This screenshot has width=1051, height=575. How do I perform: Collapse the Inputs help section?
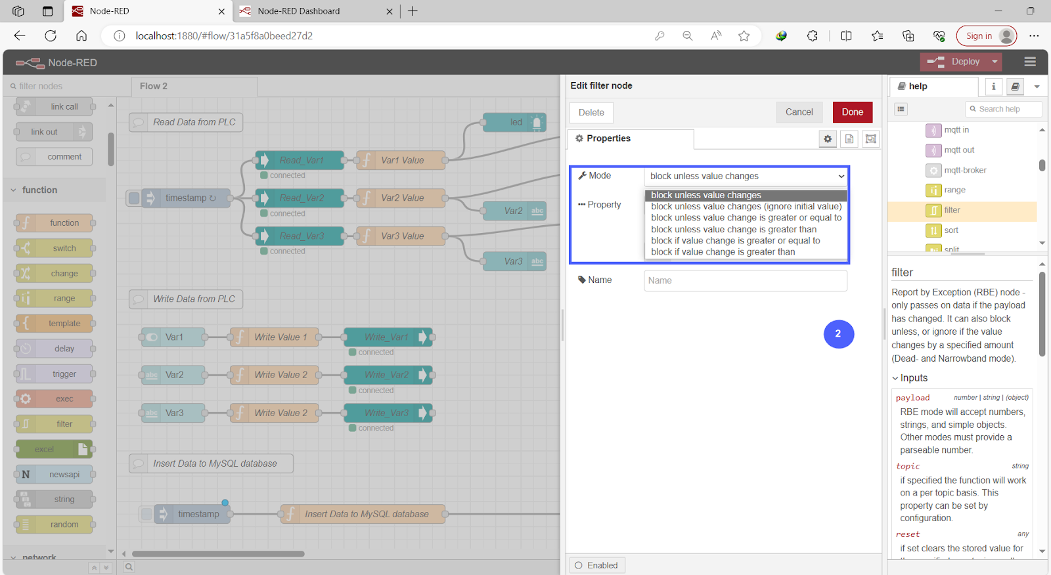[895, 378]
